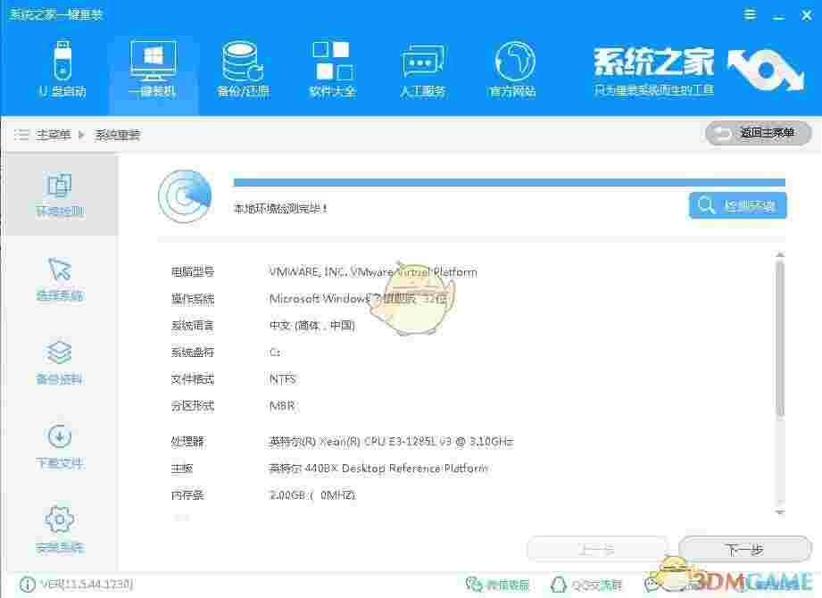Open the U盘启动 USB boot tool
822x598 pixels.
[62, 68]
